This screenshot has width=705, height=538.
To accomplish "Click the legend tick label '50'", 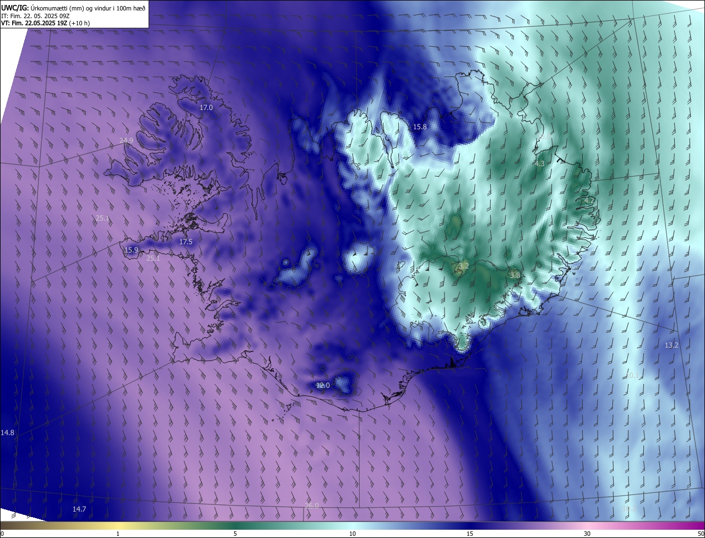I will coord(701,534).
